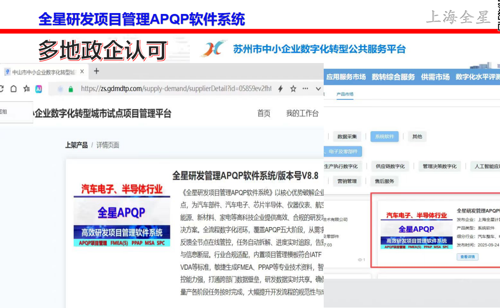Viewport: 500px width, 308px height.
Task: Open 我的工作台 link
Action: pyautogui.click(x=302, y=113)
